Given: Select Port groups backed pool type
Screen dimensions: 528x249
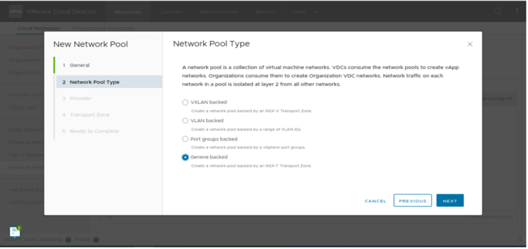Looking at the screenshot, I should tap(185, 139).
